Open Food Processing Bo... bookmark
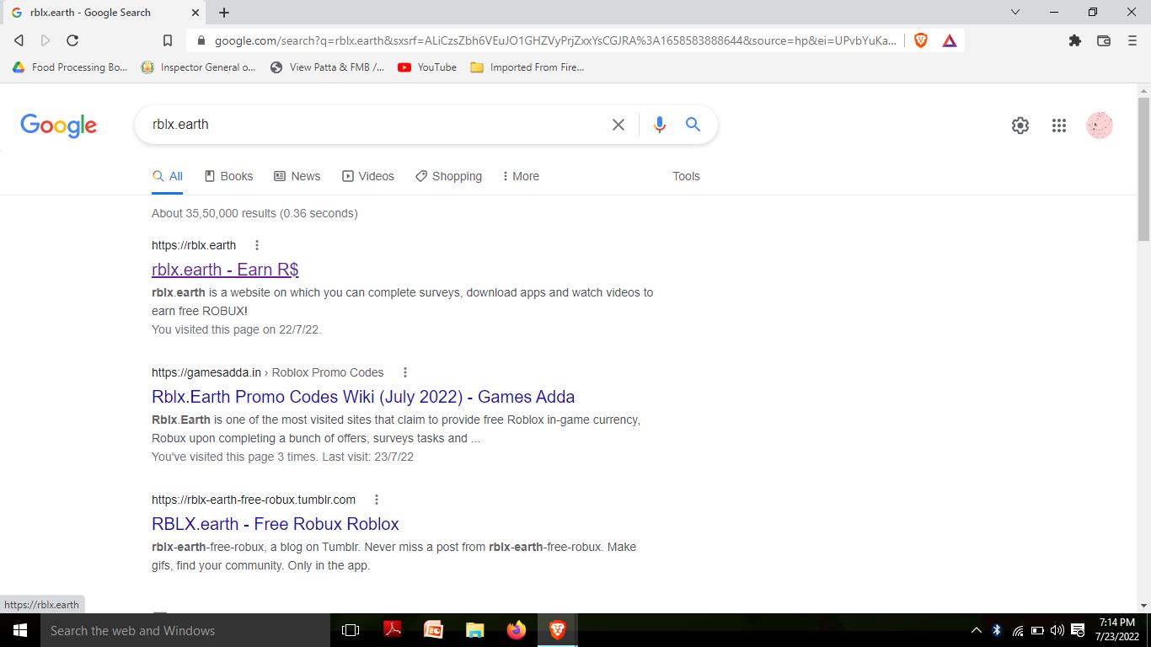 coord(70,67)
